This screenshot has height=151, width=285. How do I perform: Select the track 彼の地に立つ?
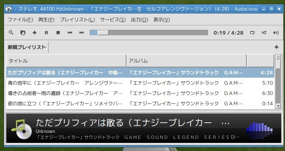[x=65, y=104]
